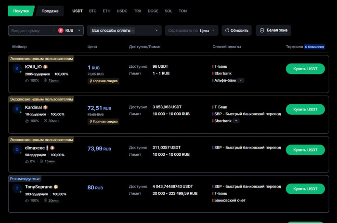Open the КЭШ_Ю maker name

coord(33,67)
